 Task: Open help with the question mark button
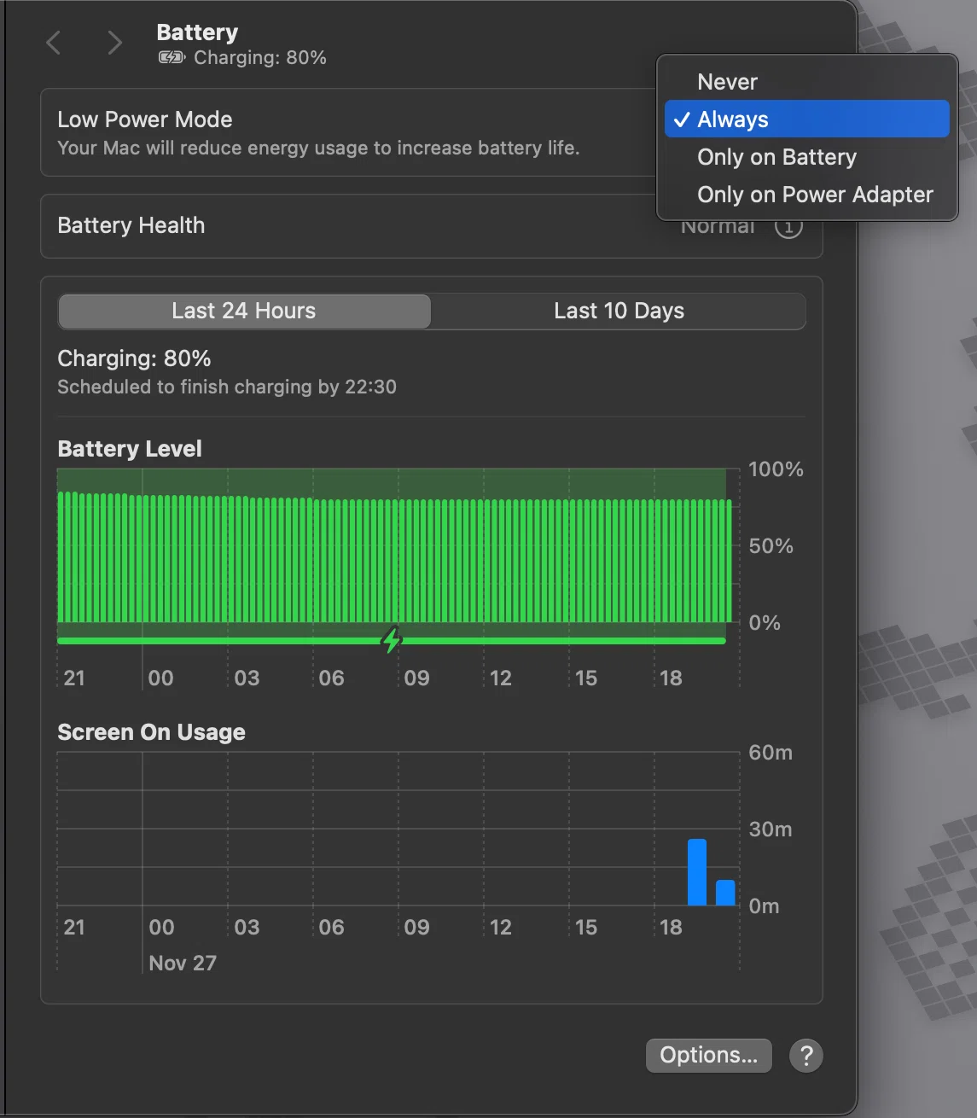point(806,1056)
